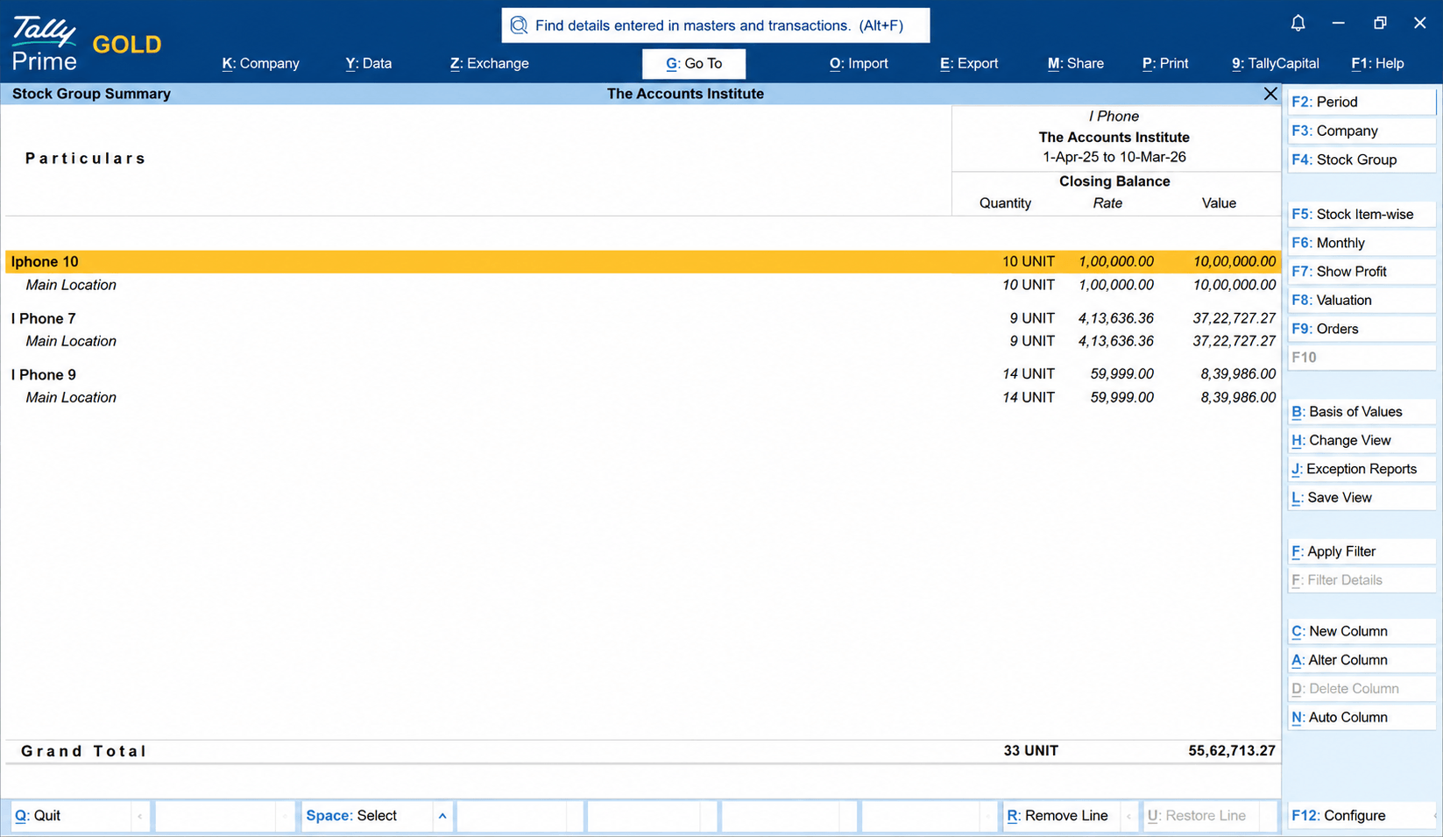
Task: Select F4: Stock Group button
Action: pos(1362,160)
